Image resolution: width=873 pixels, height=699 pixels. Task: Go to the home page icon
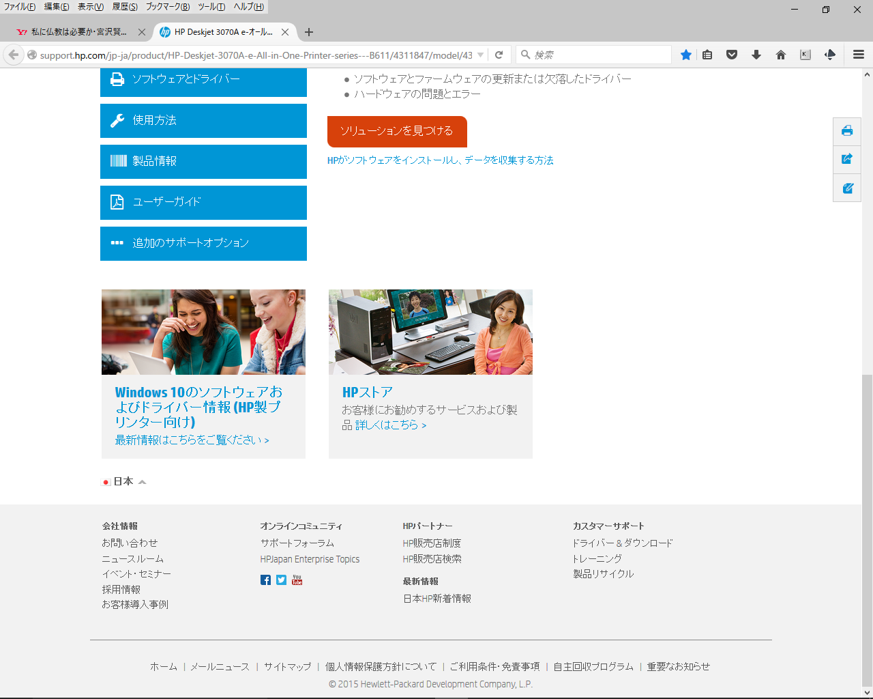[x=781, y=55]
